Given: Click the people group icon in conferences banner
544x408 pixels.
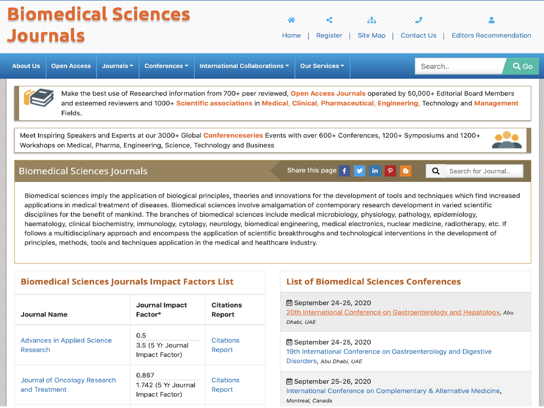Looking at the screenshot, I should [x=507, y=140].
